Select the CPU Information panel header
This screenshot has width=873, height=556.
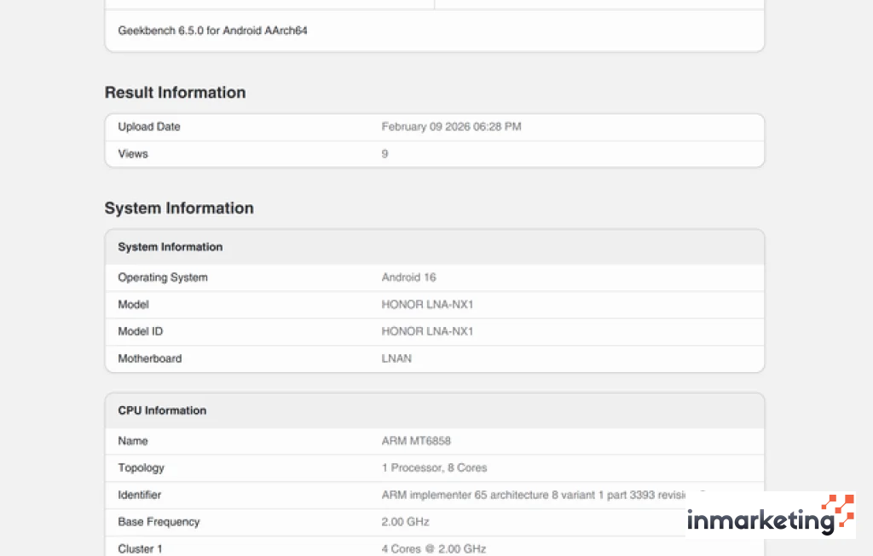[161, 410]
